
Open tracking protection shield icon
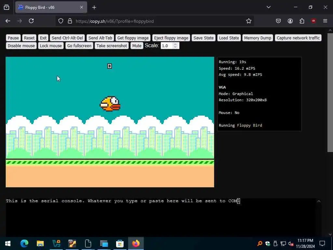click(61, 21)
